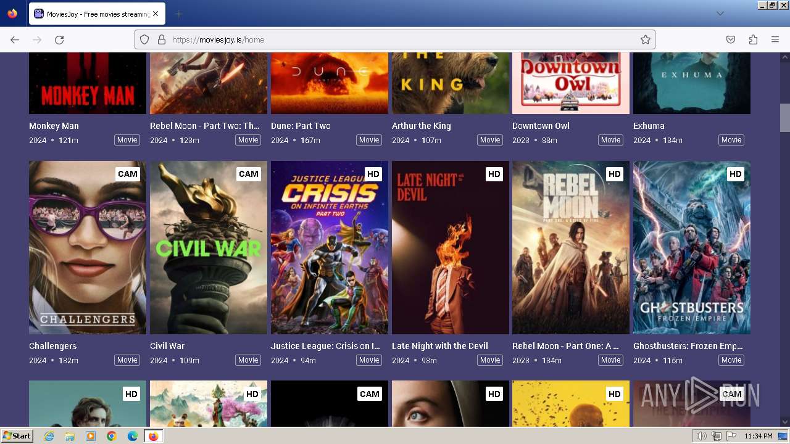Screen dimensions: 790x444
Task: Open the List all tabs dropdown arrow
Action: (720, 14)
